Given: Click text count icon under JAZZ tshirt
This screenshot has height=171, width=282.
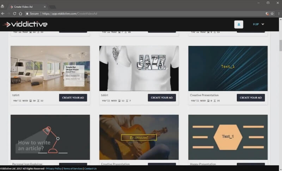Looking at the screenshot, I should (127, 101).
